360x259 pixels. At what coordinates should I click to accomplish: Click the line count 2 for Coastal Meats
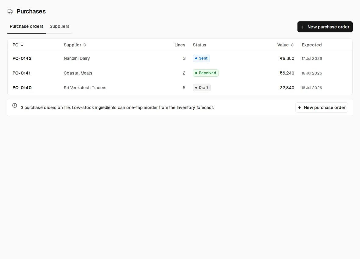point(184,73)
